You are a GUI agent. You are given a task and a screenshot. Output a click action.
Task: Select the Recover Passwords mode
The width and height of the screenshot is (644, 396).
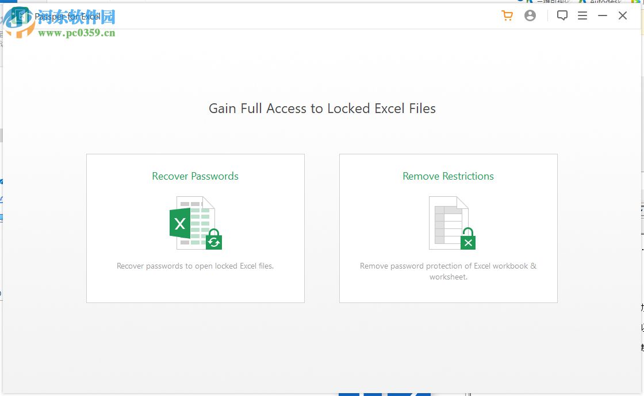(195, 228)
